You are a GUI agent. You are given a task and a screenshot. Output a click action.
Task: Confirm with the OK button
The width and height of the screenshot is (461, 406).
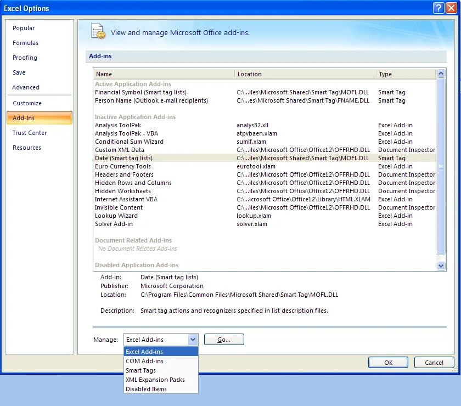(388, 363)
